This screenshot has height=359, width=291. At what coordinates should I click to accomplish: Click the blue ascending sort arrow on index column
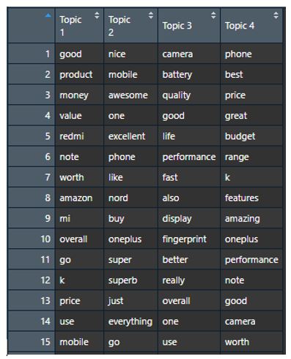click(48, 15)
